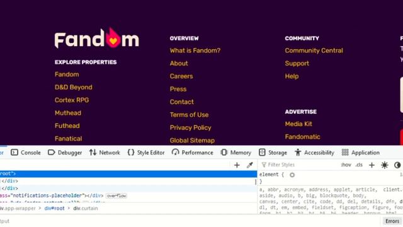Viewport: 403px width, 227px height.
Task: Click the add new node plus icon
Action: (237, 165)
